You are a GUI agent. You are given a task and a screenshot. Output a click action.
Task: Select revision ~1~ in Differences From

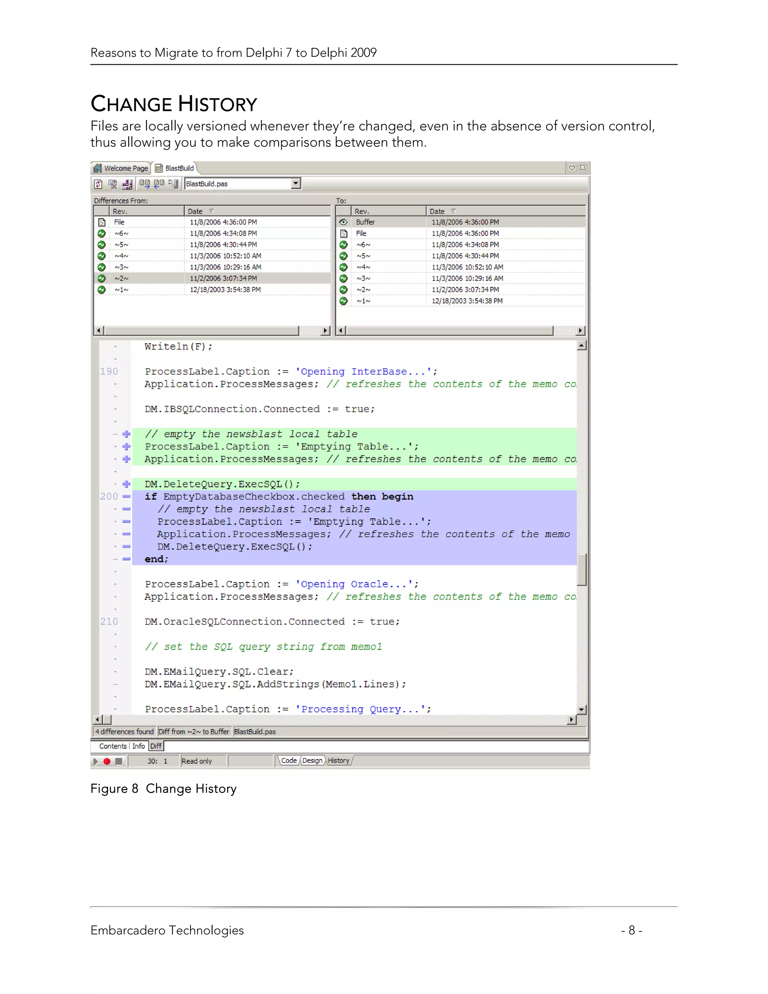pyautogui.click(x=213, y=290)
